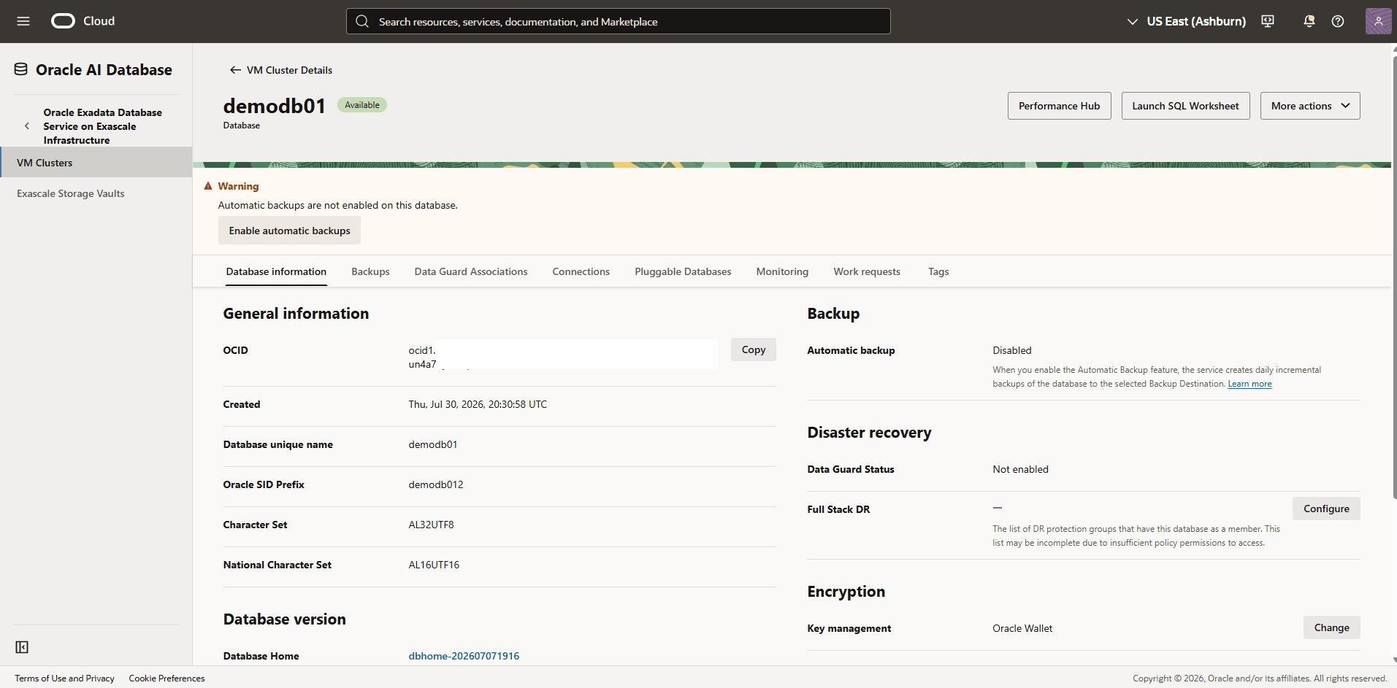Viewport: 1397px width, 688px height.
Task: Switch to the Backups tab
Action: (370, 271)
